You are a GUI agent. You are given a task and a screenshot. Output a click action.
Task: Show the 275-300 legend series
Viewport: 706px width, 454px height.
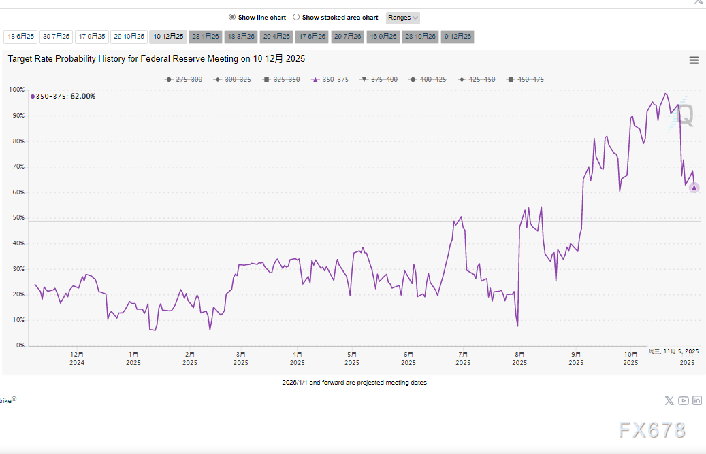point(183,80)
